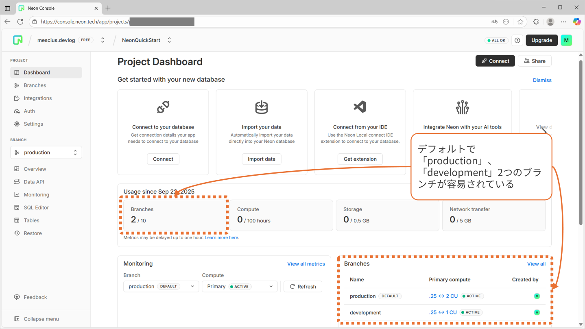585x329 pixels.
Task: Open the production branch selector in sidebar
Action: coord(46,153)
